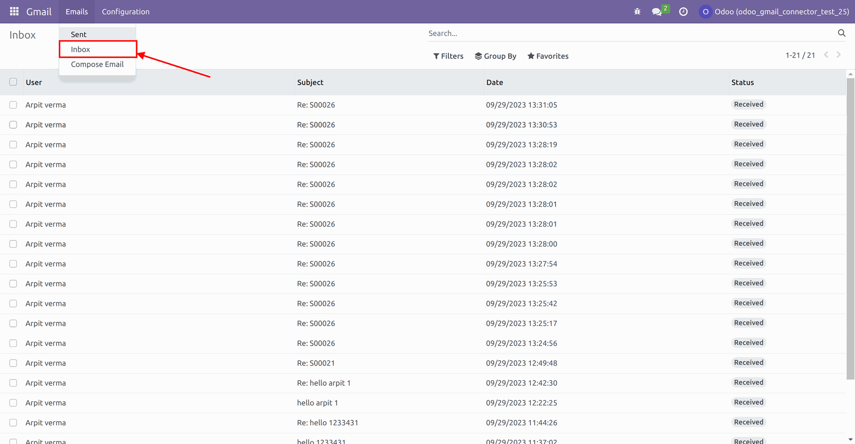The width and height of the screenshot is (855, 444).
Task: Select the 13:31:05 email row checkbox
Action: click(13, 105)
